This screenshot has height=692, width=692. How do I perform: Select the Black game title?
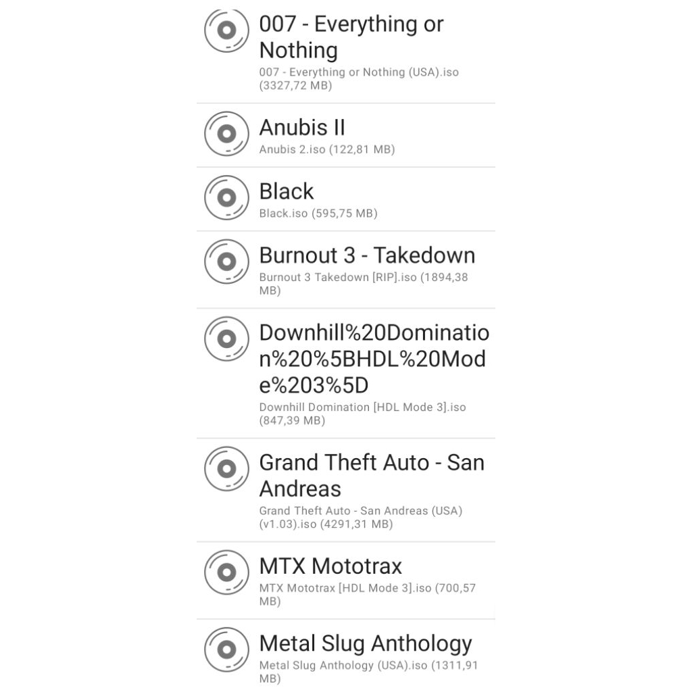click(286, 191)
